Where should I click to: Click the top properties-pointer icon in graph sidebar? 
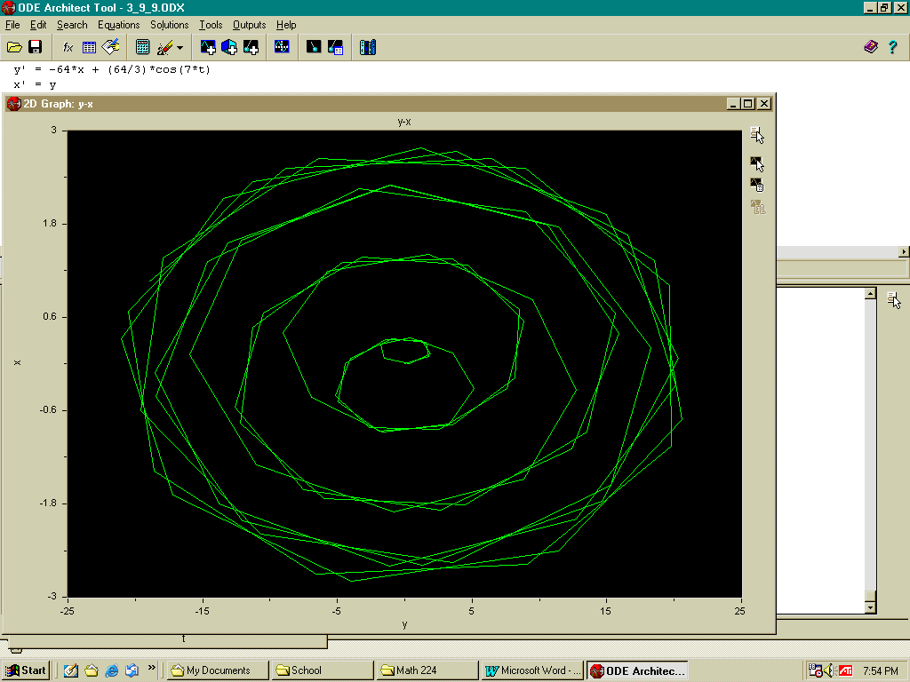tap(757, 135)
